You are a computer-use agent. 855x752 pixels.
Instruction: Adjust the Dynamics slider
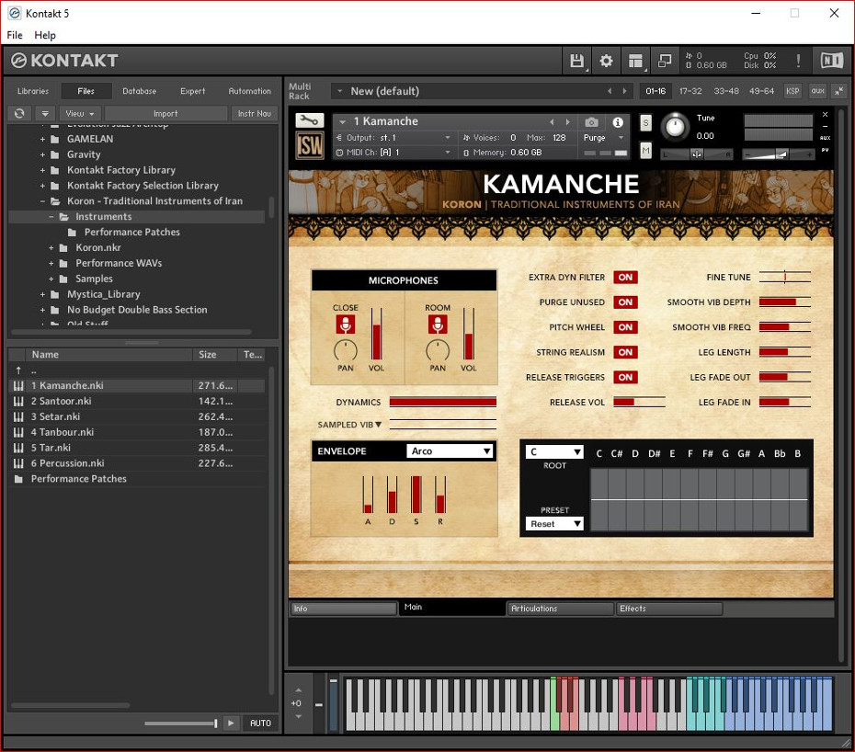[x=443, y=403]
